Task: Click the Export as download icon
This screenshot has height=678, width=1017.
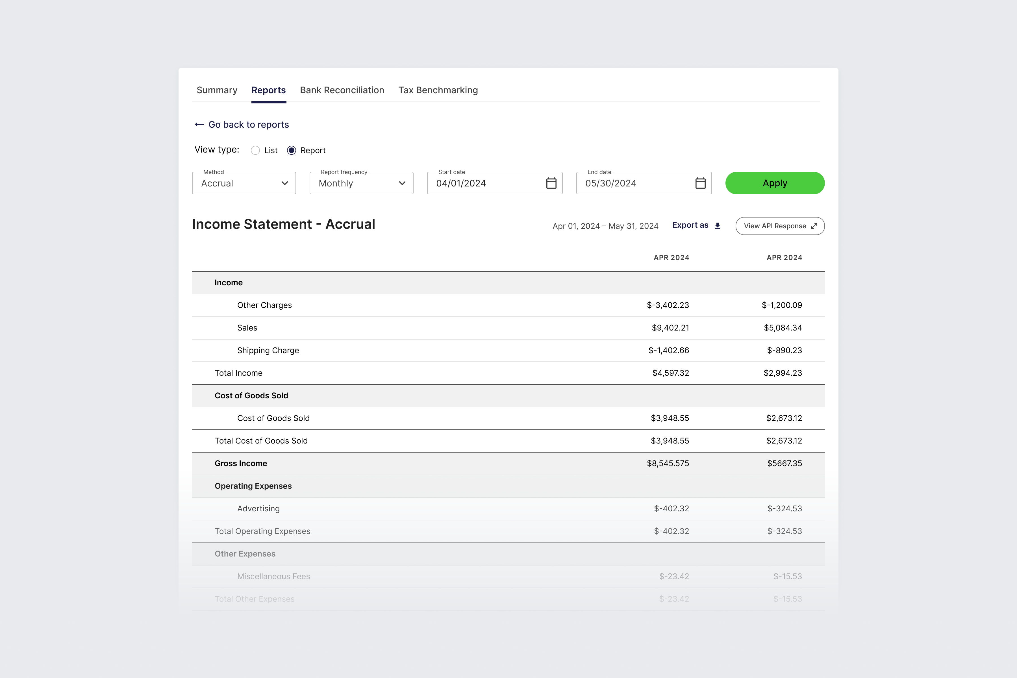Action: click(x=717, y=226)
